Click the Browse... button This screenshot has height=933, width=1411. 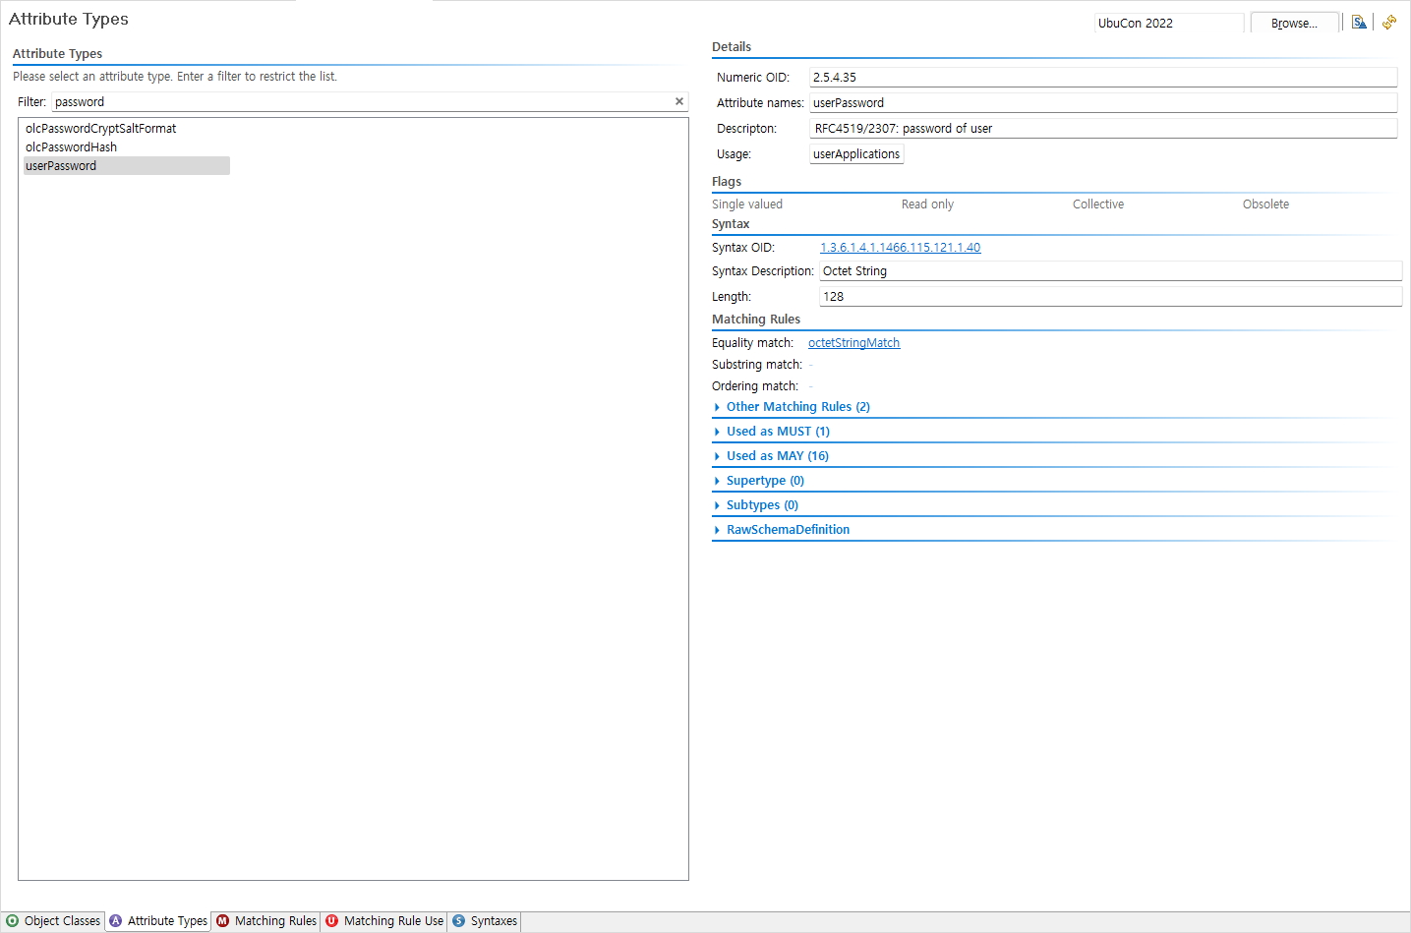click(x=1294, y=24)
